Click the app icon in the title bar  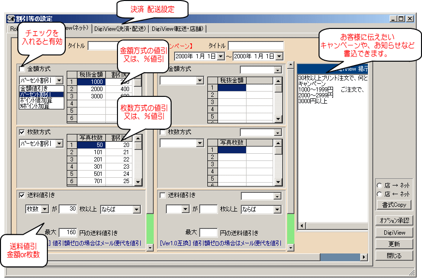click(10, 19)
